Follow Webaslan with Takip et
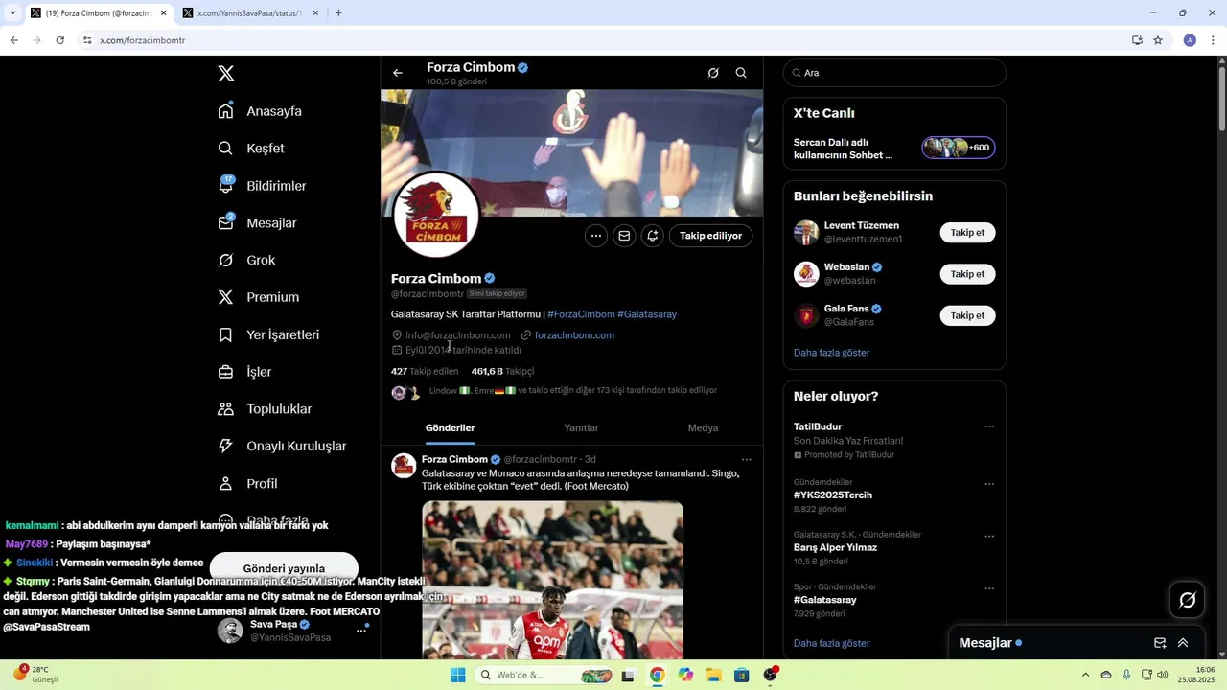This screenshot has height=690, width=1227. (x=967, y=274)
